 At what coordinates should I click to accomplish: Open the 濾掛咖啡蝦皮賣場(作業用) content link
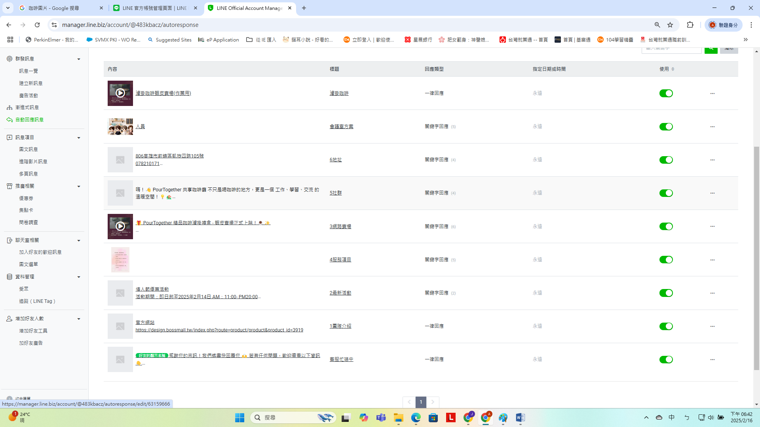click(163, 93)
